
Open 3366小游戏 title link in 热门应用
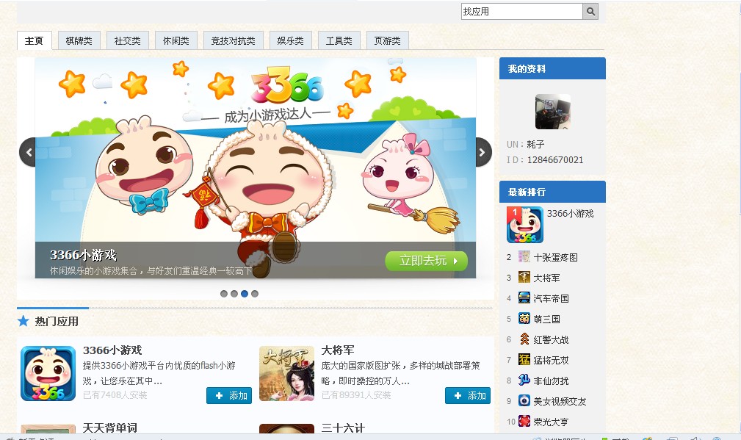click(x=112, y=350)
